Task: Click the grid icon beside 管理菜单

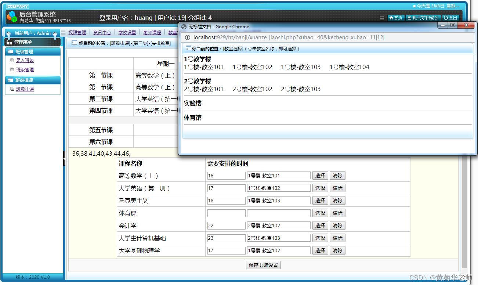Action: tap(10, 42)
